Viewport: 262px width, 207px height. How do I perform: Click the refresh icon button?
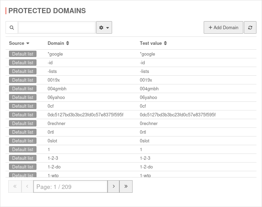[x=250, y=27]
